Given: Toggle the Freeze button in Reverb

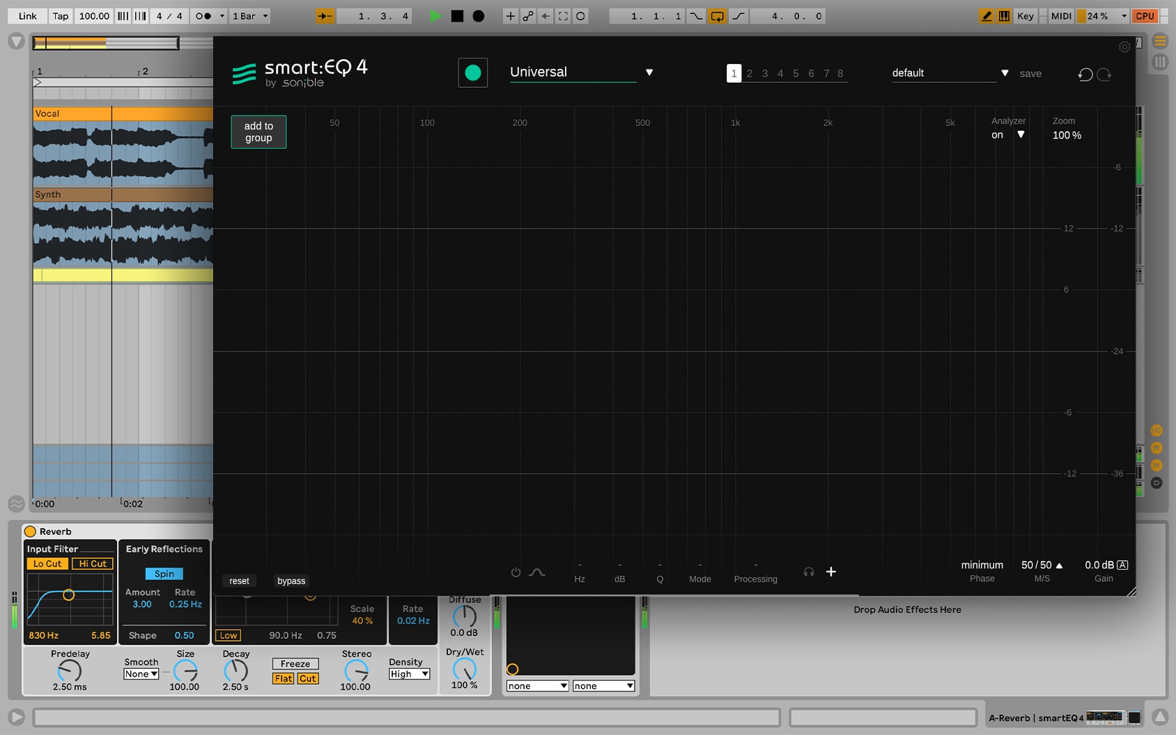Looking at the screenshot, I should pos(295,664).
